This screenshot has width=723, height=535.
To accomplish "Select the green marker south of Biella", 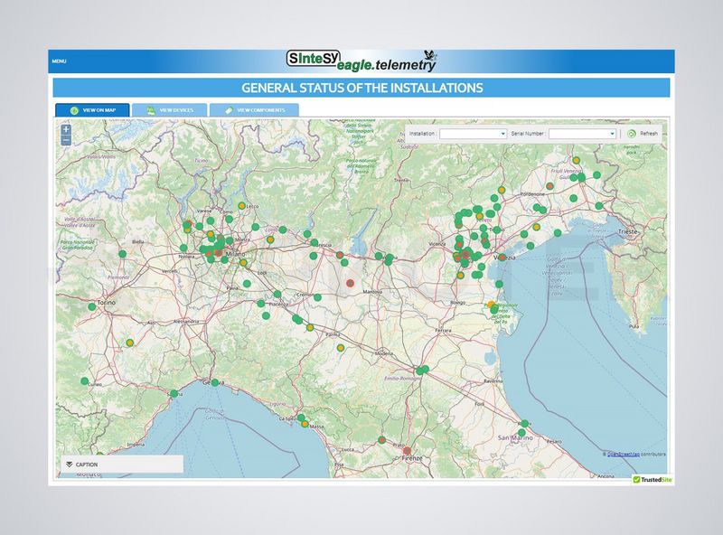I will click(x=123, y=254).
